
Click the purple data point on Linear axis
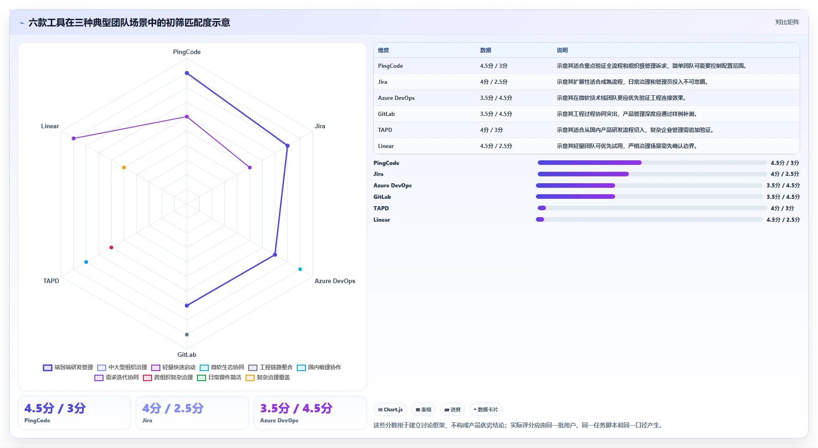tap(73, 138)
